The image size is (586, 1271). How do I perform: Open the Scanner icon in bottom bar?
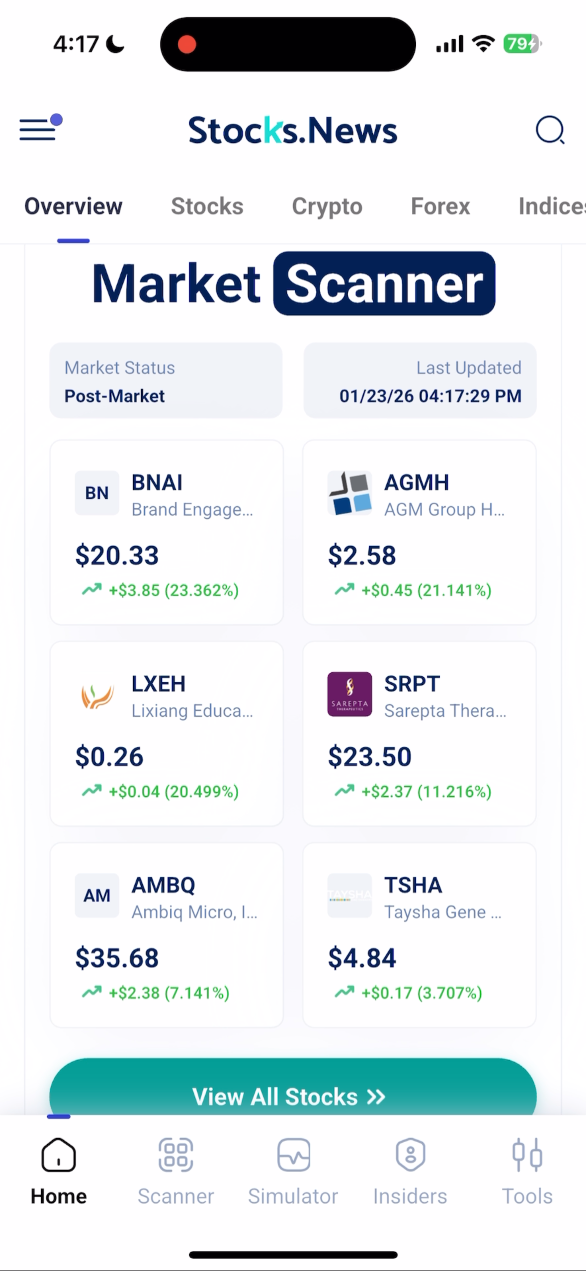pos(175,1155)
